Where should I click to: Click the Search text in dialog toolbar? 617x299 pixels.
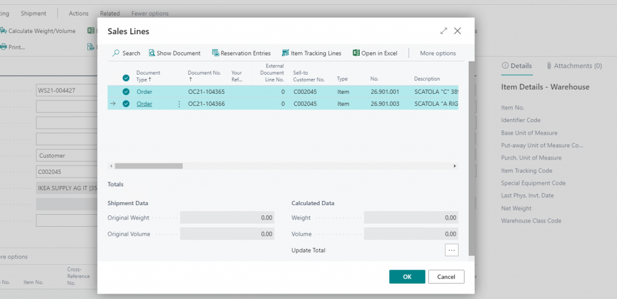coord(131,53)
